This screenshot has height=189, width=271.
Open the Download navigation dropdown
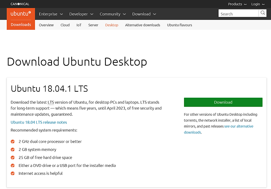pos(144,14)
